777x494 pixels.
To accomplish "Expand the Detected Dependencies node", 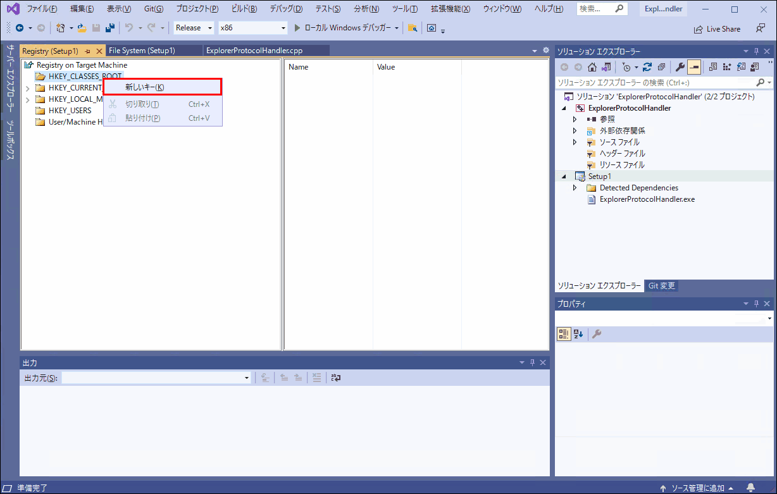I will [575, 188].
